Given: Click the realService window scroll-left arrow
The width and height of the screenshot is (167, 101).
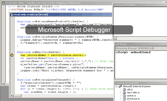Looking at the screenshot, I should 3,84.
